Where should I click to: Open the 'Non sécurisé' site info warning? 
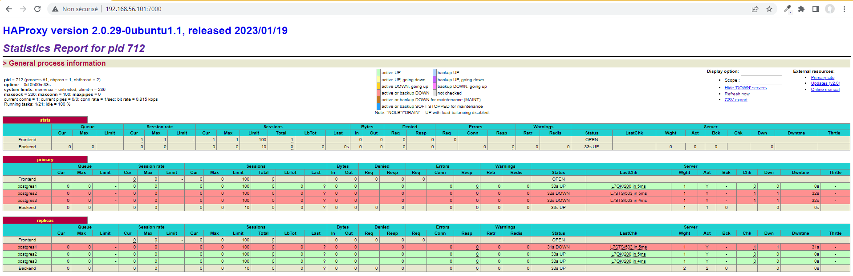coord(75,9)
